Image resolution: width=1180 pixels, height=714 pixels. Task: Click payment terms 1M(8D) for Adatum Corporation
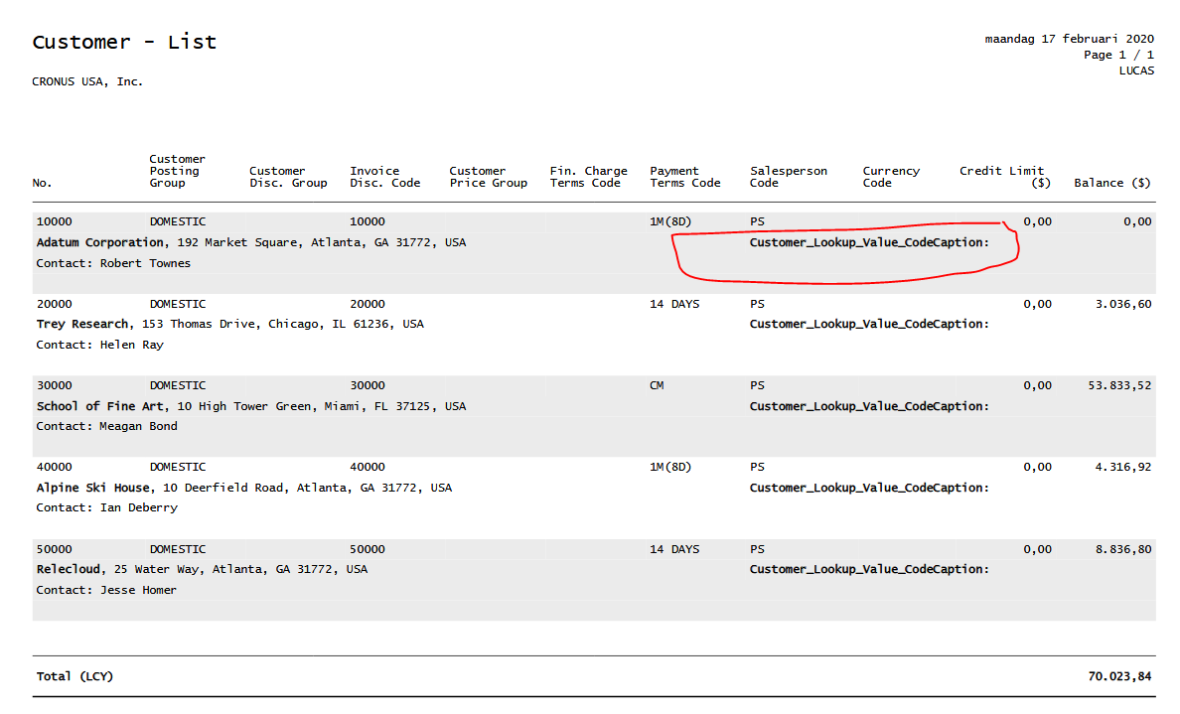(669, 222)
